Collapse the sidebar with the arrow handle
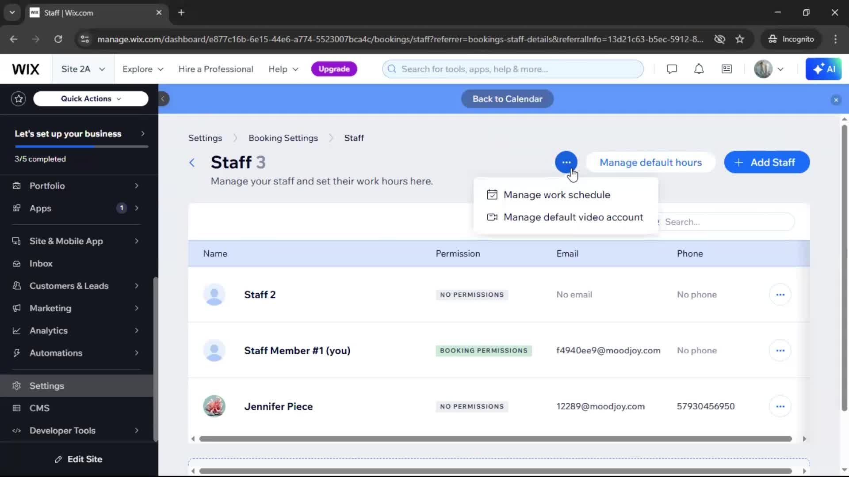 point(163,99)
